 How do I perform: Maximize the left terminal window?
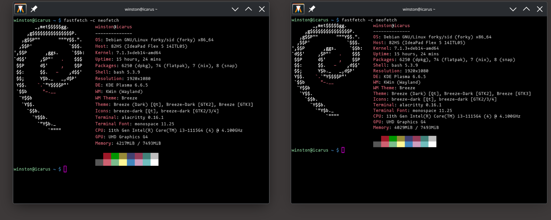248,9
